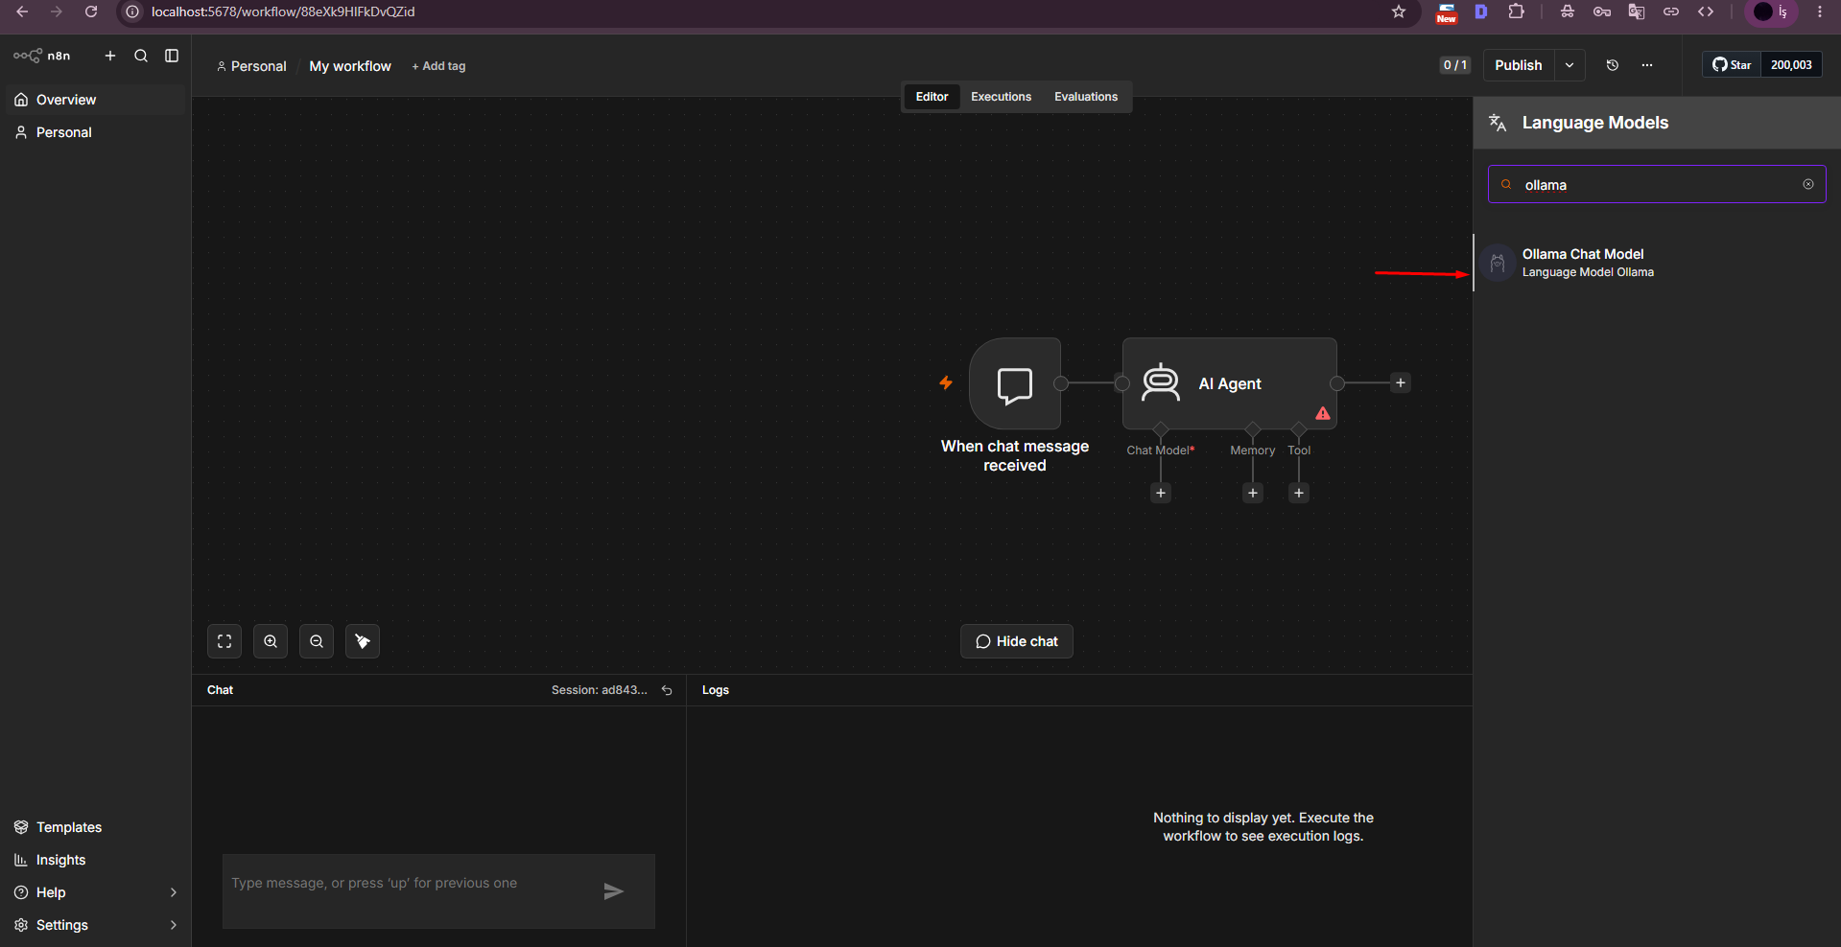Click the Publish button
1841x947 pixels.
click(1519, 65)
